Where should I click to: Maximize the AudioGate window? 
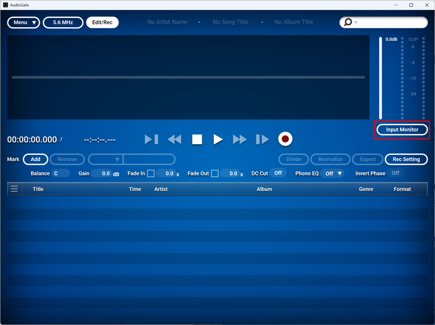[x=411, y=5]
